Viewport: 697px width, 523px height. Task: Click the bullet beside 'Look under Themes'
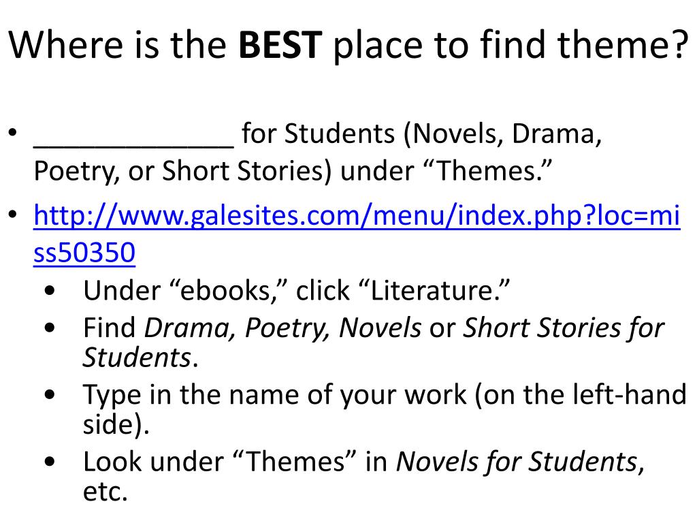50,461
